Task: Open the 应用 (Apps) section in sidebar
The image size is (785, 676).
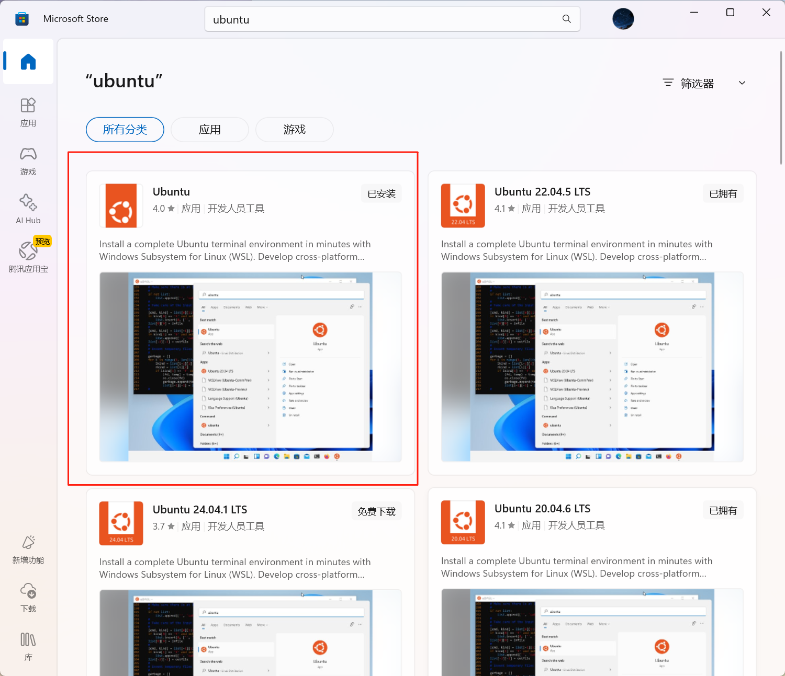Action: click(x=28, y=112)
